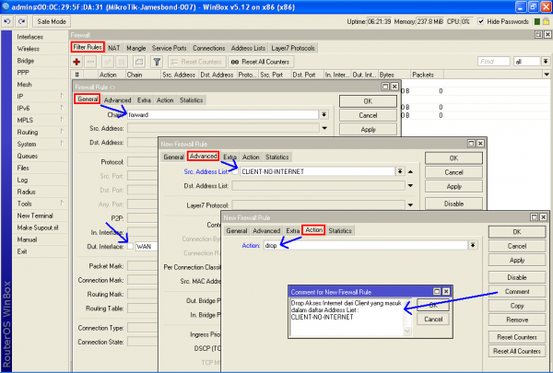Expand the Dst. Address List field arrow
The height and width of the screenshot is (373, 553).
(410, 185)
